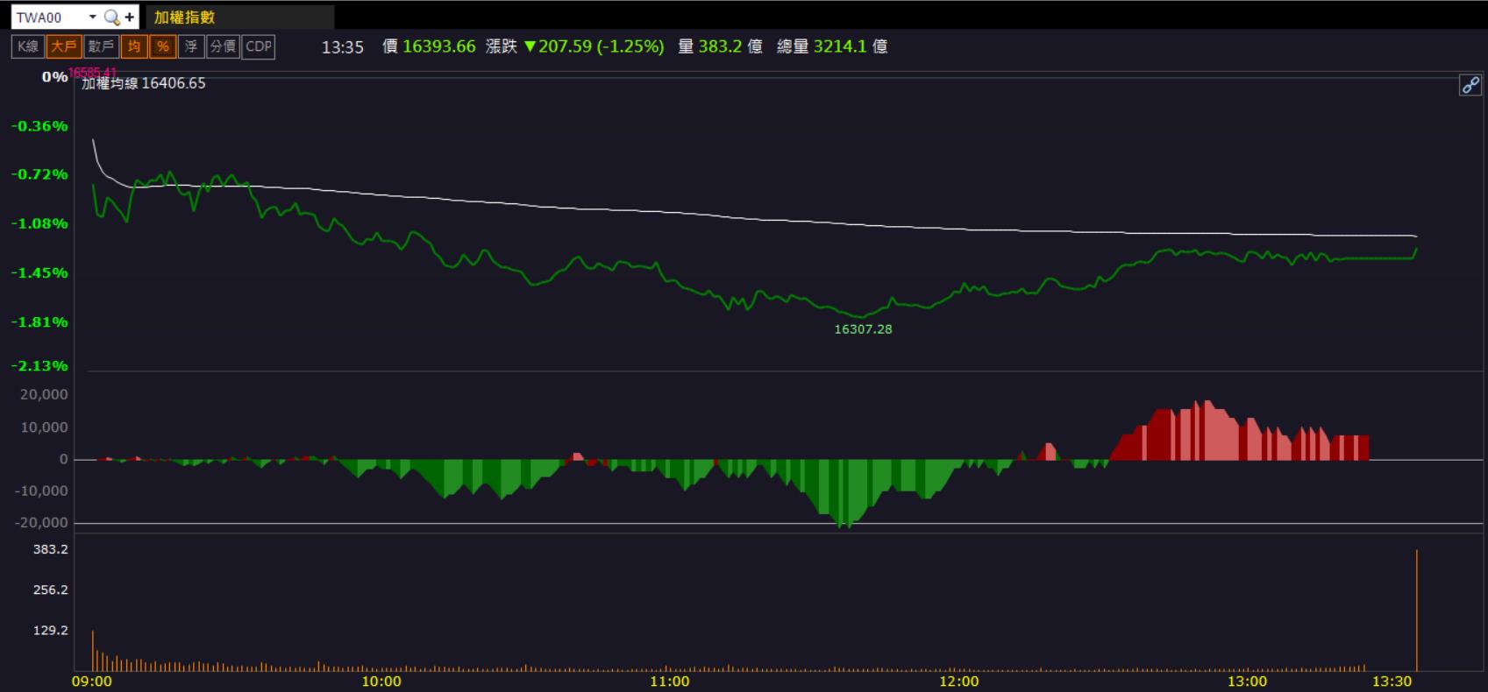Open the TWA00 symbol dropdown arrow
Screen dimensions: 1488x692
92,17
